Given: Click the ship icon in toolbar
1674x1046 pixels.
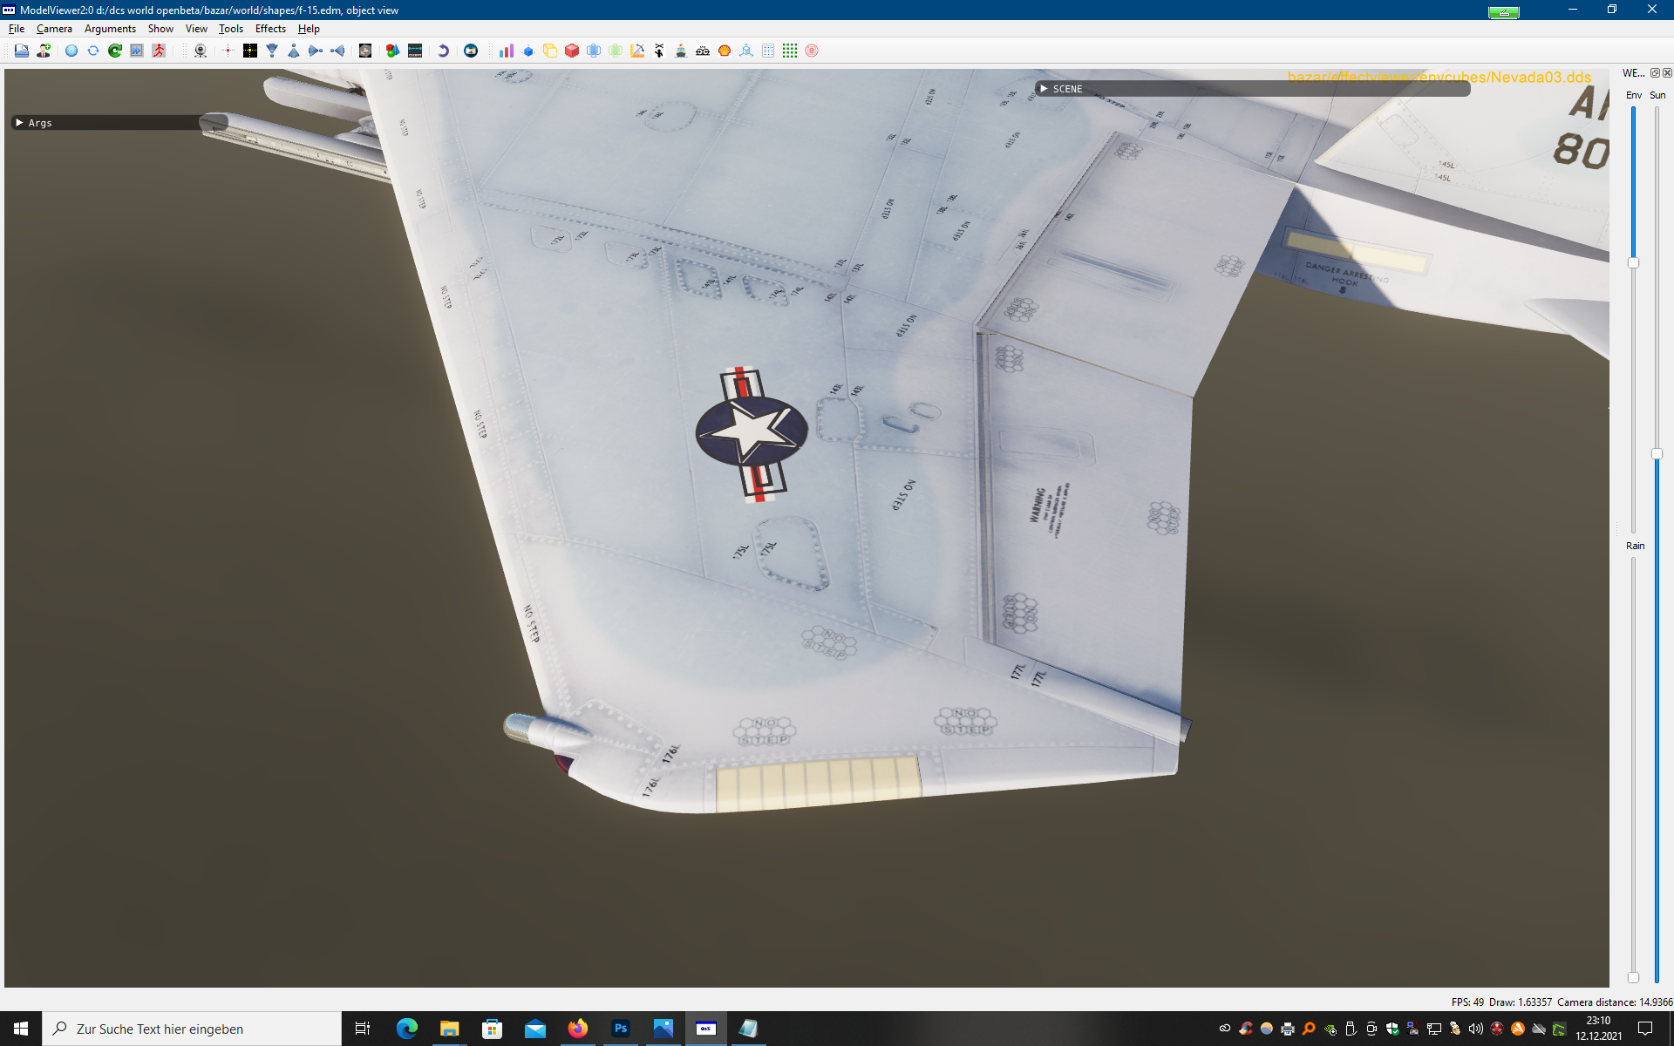Looking at the screenshot, I should [681, 51].
